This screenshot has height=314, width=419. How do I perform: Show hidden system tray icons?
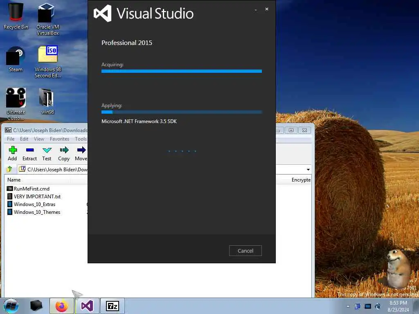(x=348, y=306)
